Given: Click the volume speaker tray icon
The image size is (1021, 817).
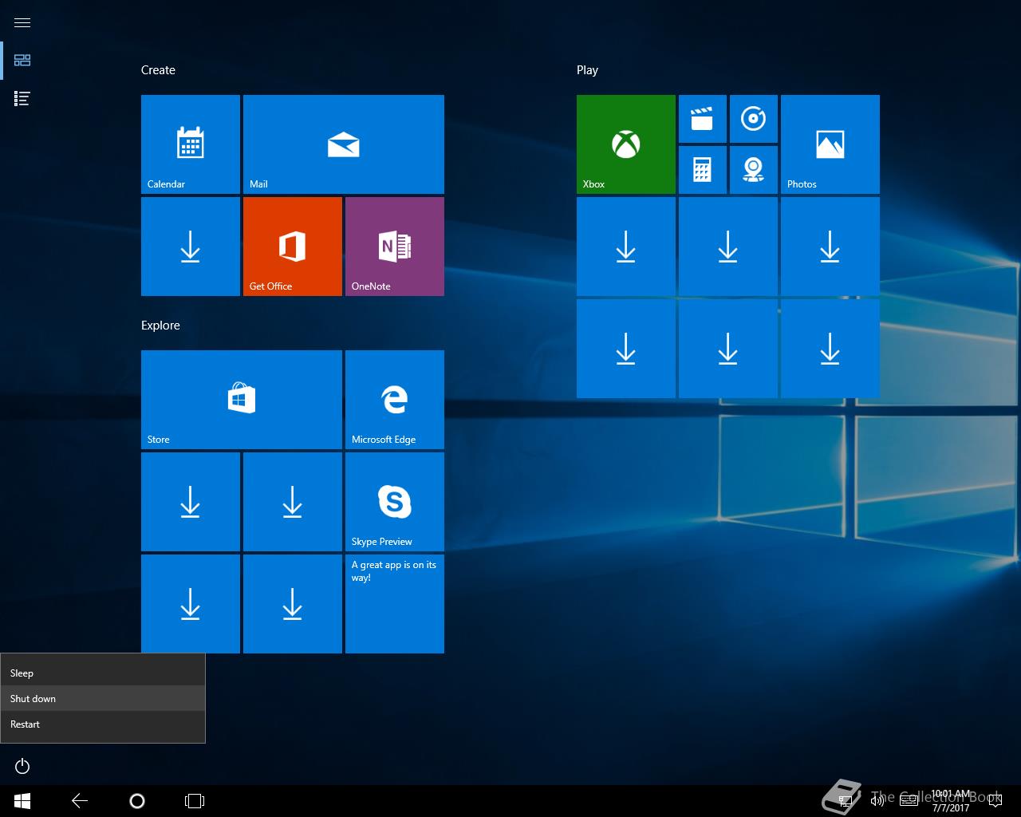Looking at the screenshot, I should coord(877,801).
